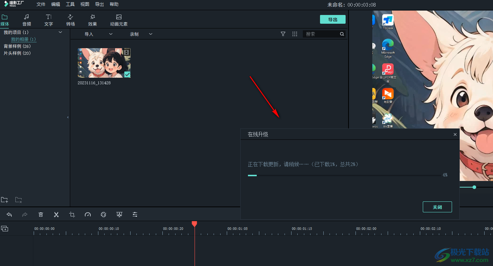The image size is (493, 266).
Task: Open the speed gauge icon
Action: click(88, 215)
